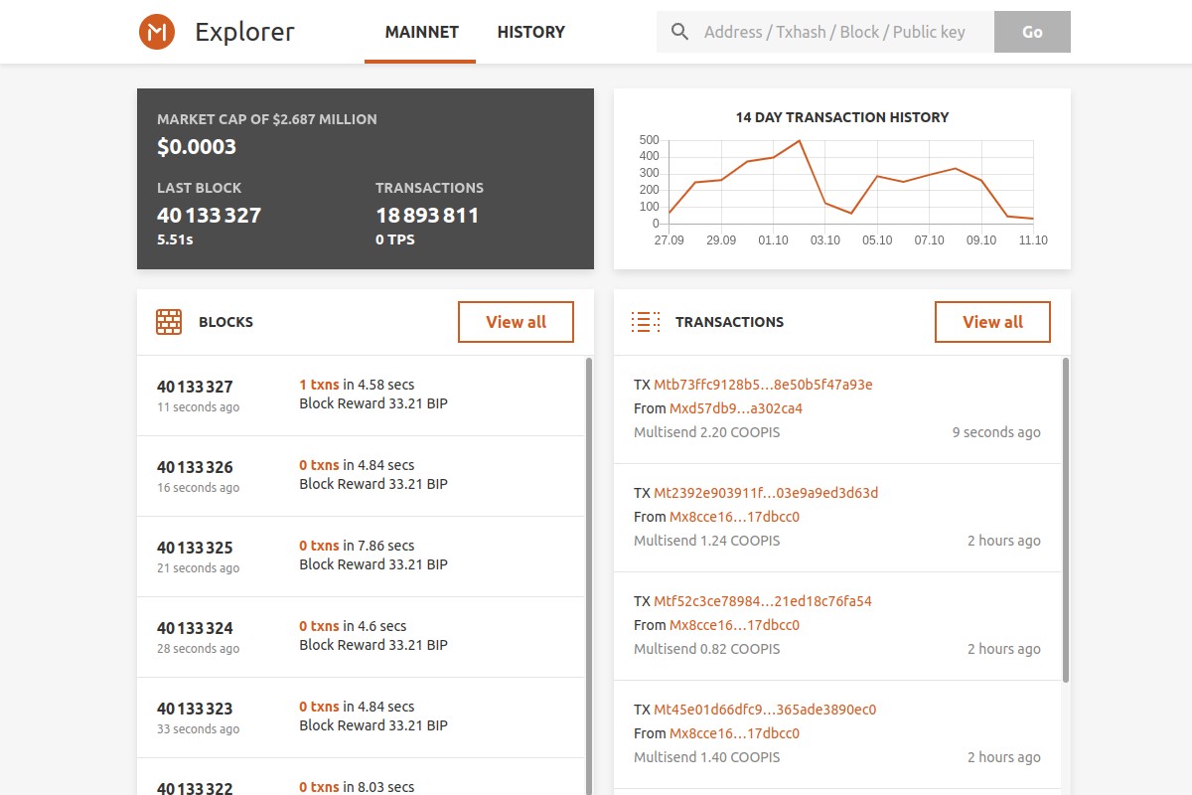Click the Blocks brick-wall icon
Viewport: 1192px width, 795px height.
tap(169, 322)
